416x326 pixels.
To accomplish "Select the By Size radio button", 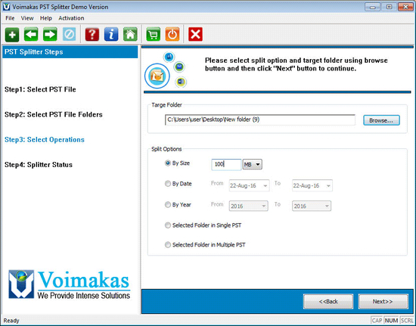I will tap(167, 163).
